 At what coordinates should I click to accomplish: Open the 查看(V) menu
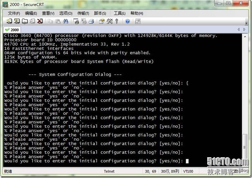coord(48,13)
